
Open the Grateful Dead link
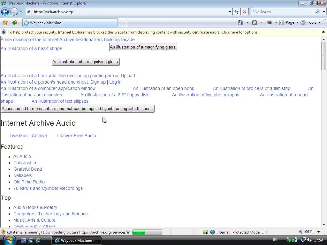click(27, 169)
